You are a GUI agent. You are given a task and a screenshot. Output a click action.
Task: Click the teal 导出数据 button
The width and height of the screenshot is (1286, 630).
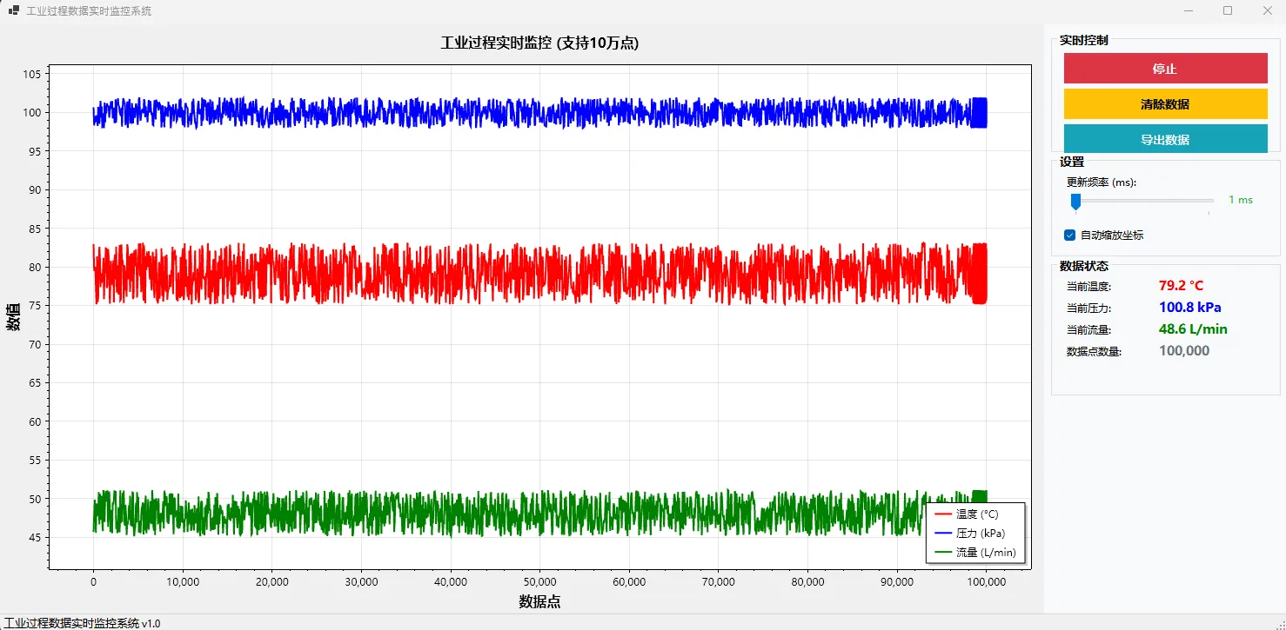pyautogui.click(x=1165, y=139)
